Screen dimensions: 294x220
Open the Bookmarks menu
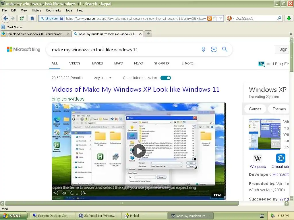click(x=54, y=10)
